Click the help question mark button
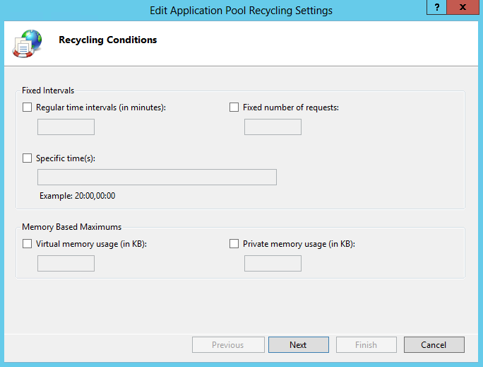This screenshot has height=367, width=483. pyautogui.click(x=437, y=6)
